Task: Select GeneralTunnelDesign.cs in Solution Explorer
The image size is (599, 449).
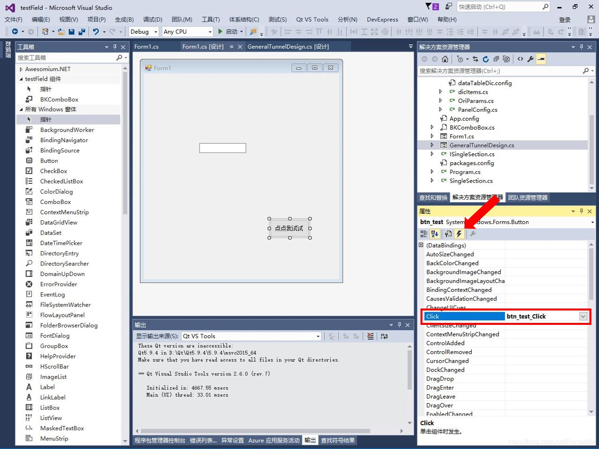Action: [x=482, y=145]
